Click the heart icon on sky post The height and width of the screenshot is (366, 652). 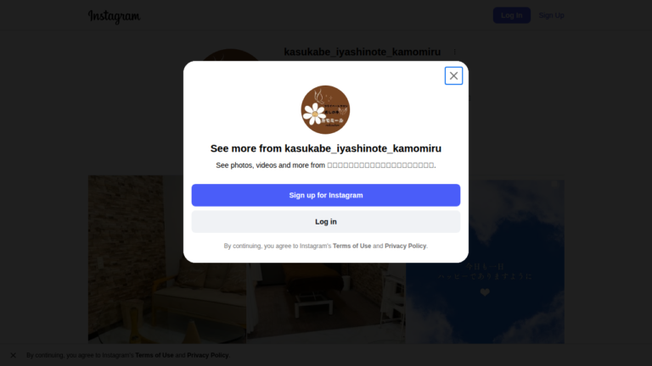485,292
